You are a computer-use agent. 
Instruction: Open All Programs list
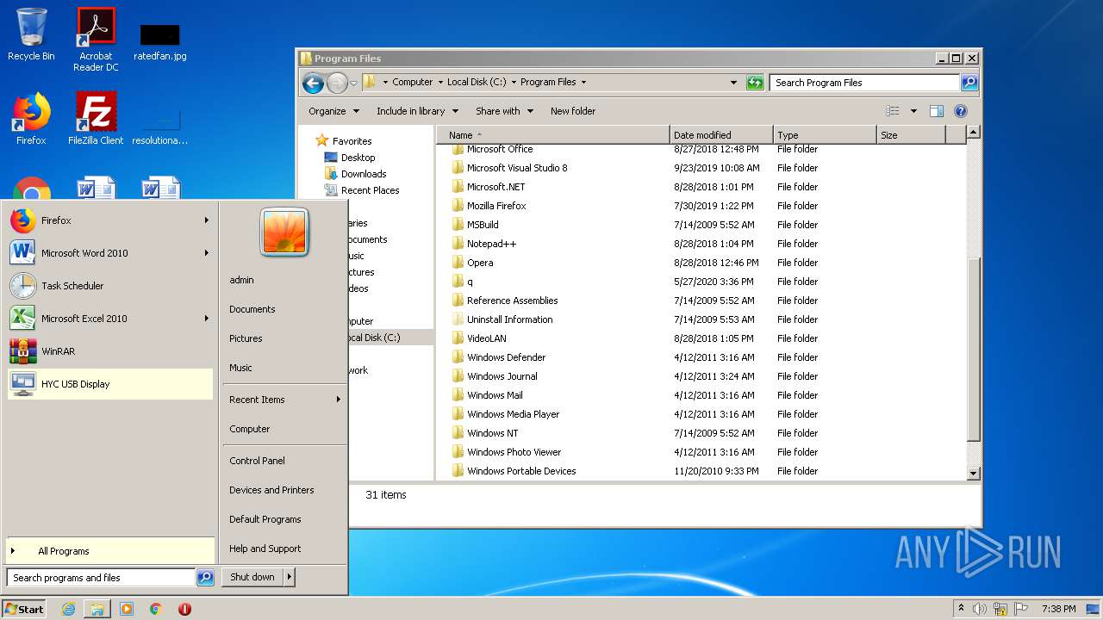click(x=110, y=551)
